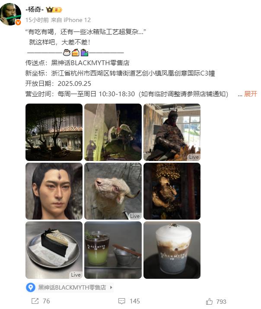Image resolution: width=261 pixels, height=309 pixels.
Task: Open the black cake slice live photo
Action: click(x=54, y=250)
